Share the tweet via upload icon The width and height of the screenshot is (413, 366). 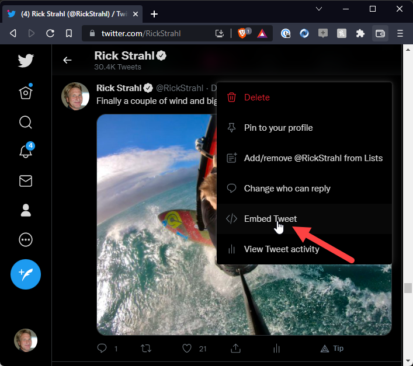(x=236, y=348)
